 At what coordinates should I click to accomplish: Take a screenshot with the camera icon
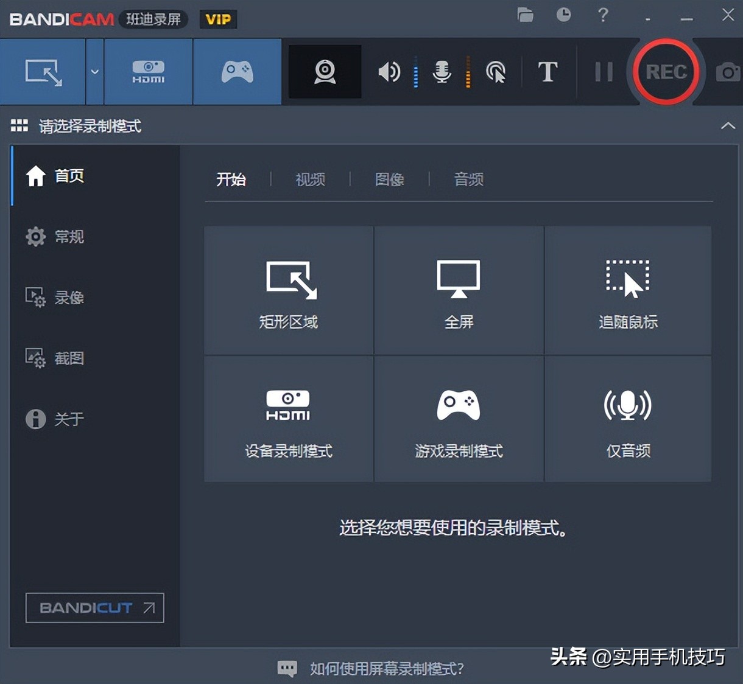(728, 71)
